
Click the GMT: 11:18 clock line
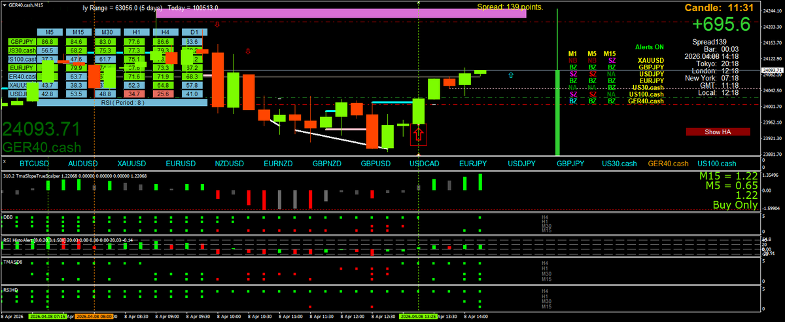click(x=718, y=85)
